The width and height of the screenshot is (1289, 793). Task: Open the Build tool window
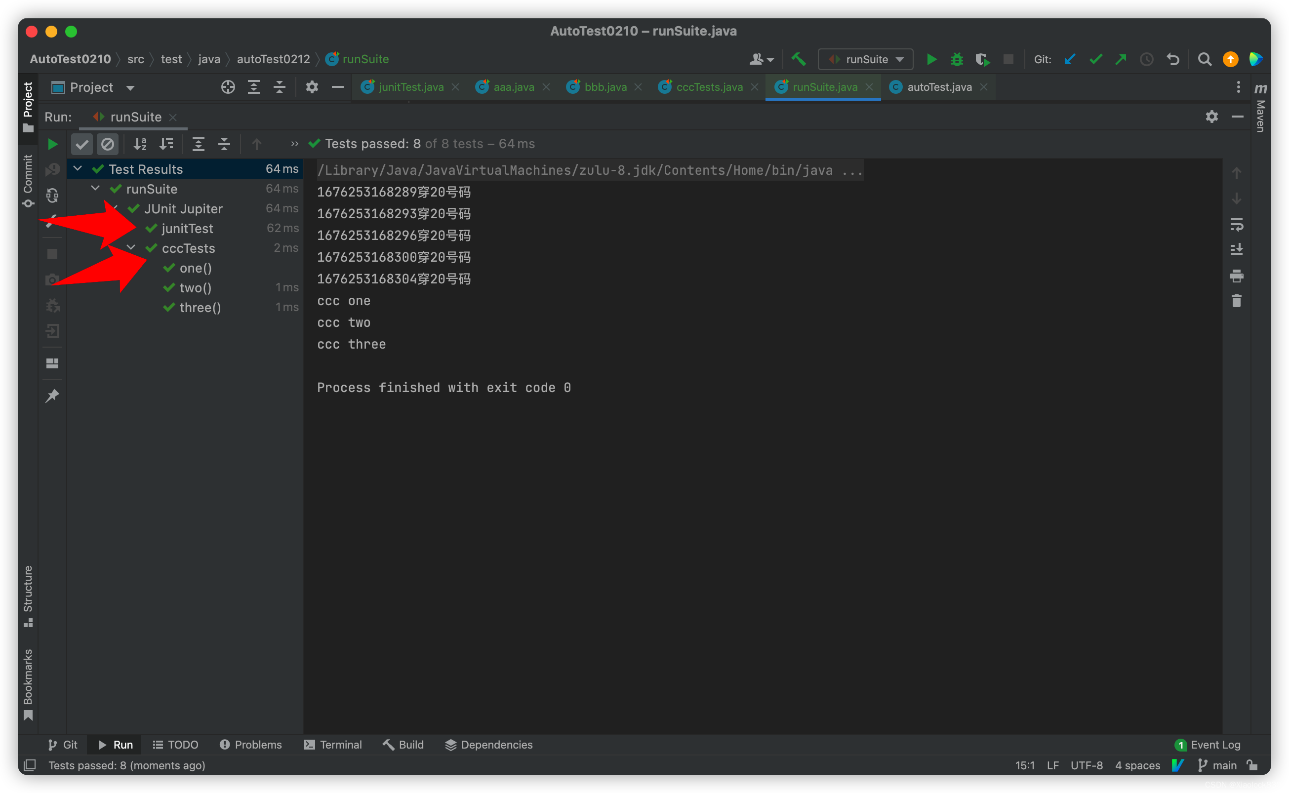click(403, 744)
